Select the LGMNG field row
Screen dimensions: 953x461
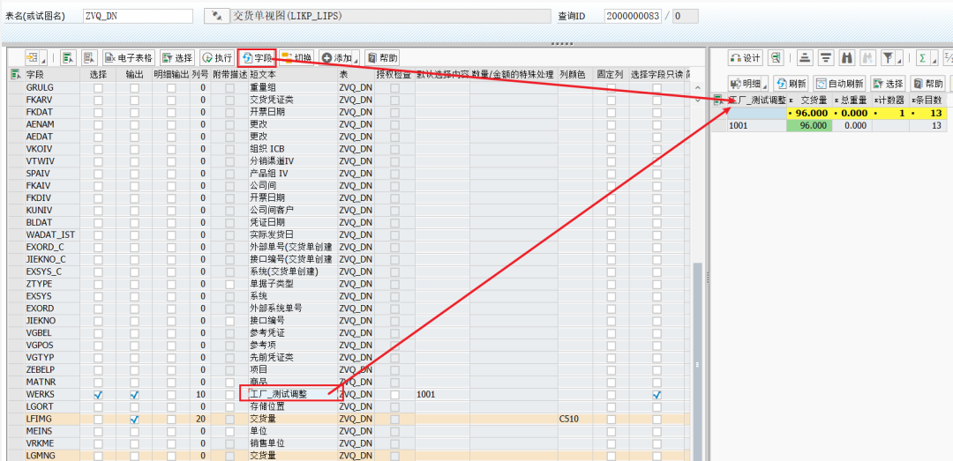(x=53, y=456)
